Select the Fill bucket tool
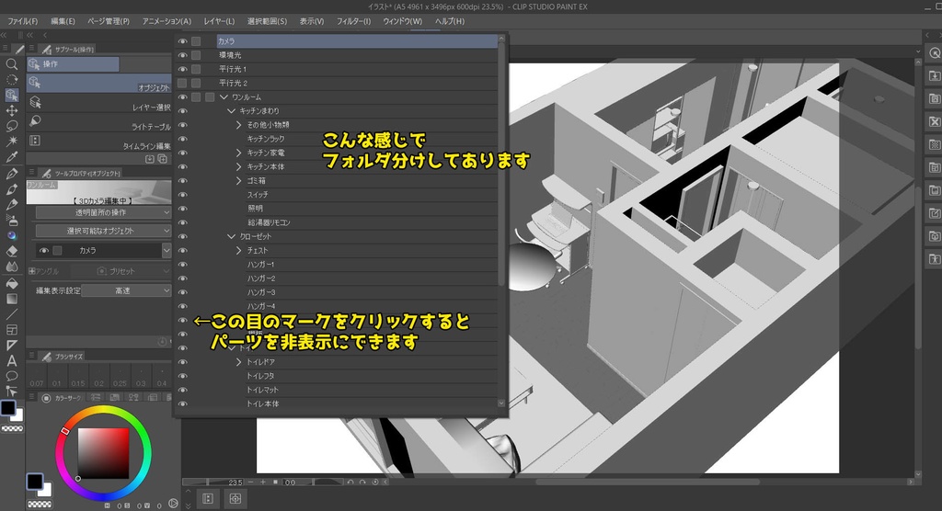Image resolution: width=942 pixels, height=511 pixels. [11, 283]
